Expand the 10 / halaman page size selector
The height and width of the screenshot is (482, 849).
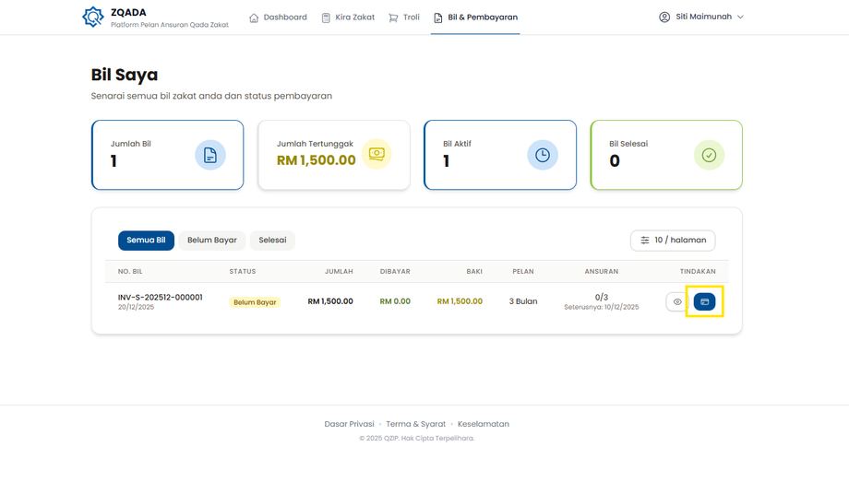(x=673, y=241)
